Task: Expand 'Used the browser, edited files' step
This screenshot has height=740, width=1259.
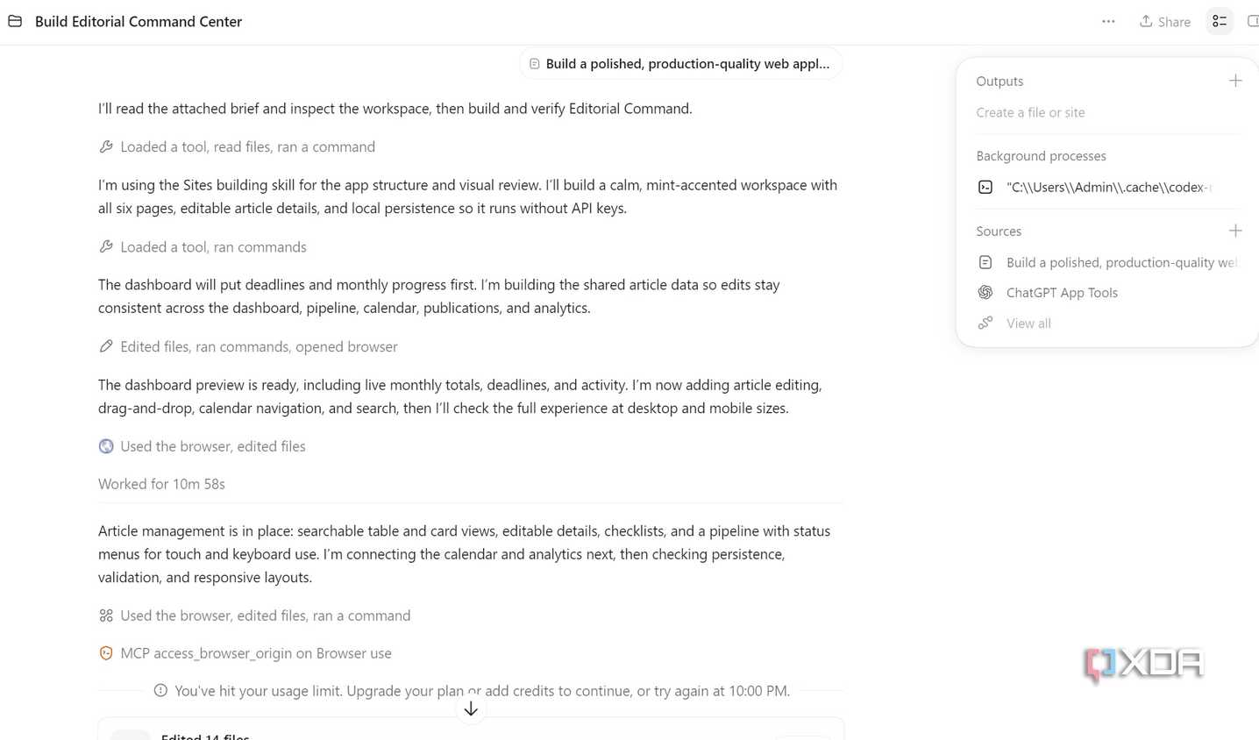Action: tap(202, 446)
